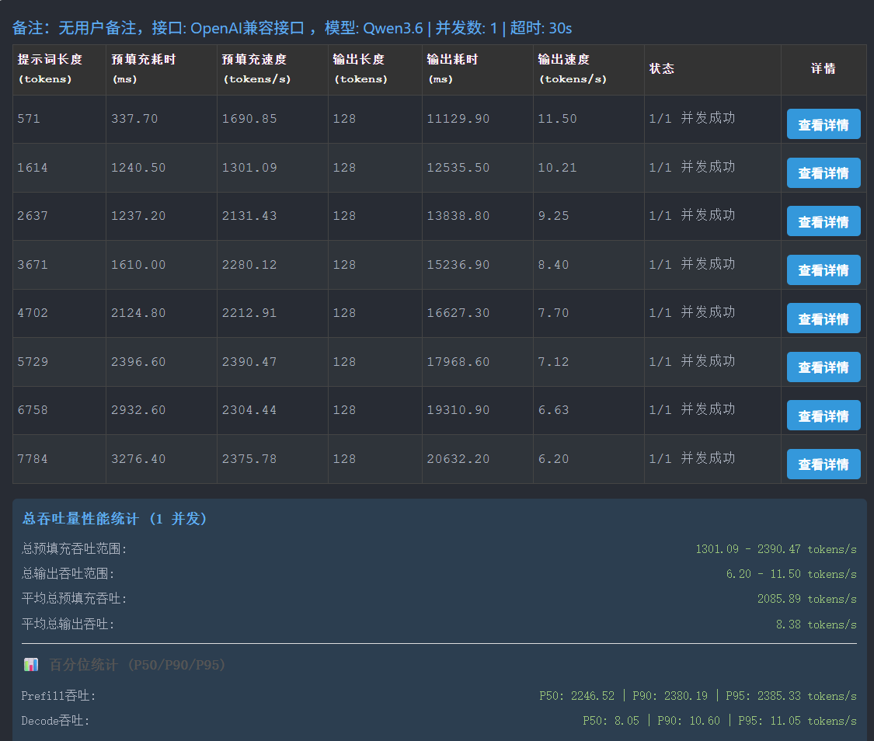This screenshot has height=741, width=874.
Task: Click the prefill time value 1610.00
Action: pos(138,265)
